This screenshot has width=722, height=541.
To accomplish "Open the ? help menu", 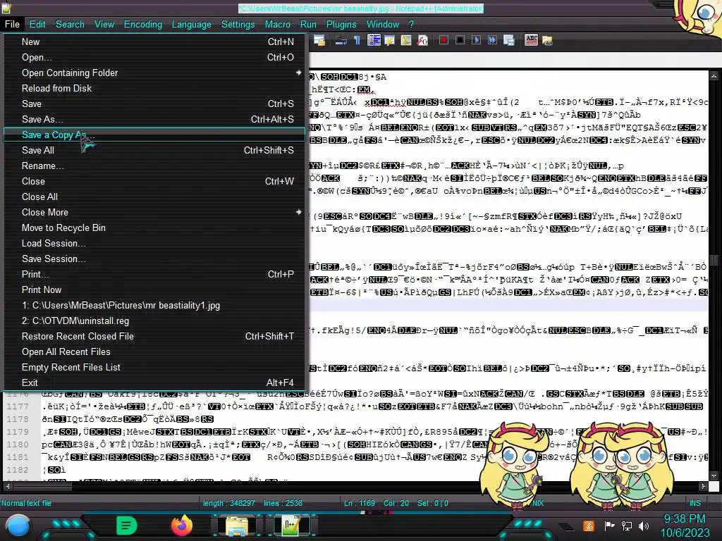I will [411, 25].
